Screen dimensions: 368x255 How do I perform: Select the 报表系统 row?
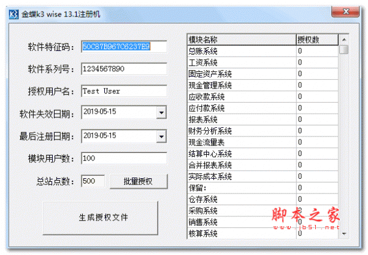(263, 119)
